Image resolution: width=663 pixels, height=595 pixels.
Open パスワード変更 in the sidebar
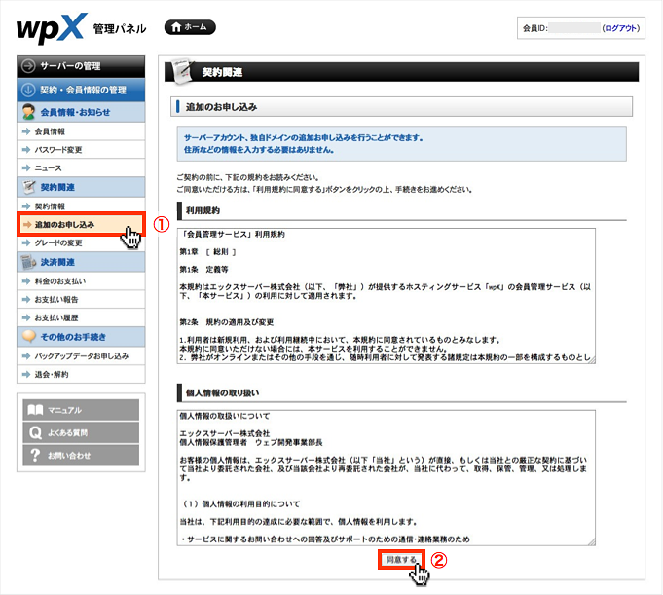[x=81, y=150]
